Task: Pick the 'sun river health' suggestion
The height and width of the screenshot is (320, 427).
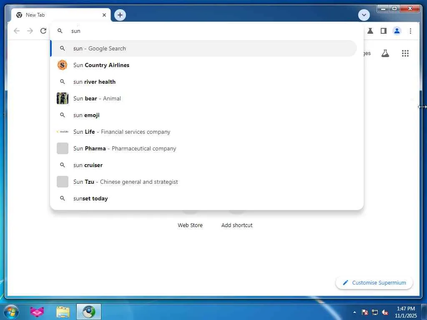Action: tap(203, 82)
